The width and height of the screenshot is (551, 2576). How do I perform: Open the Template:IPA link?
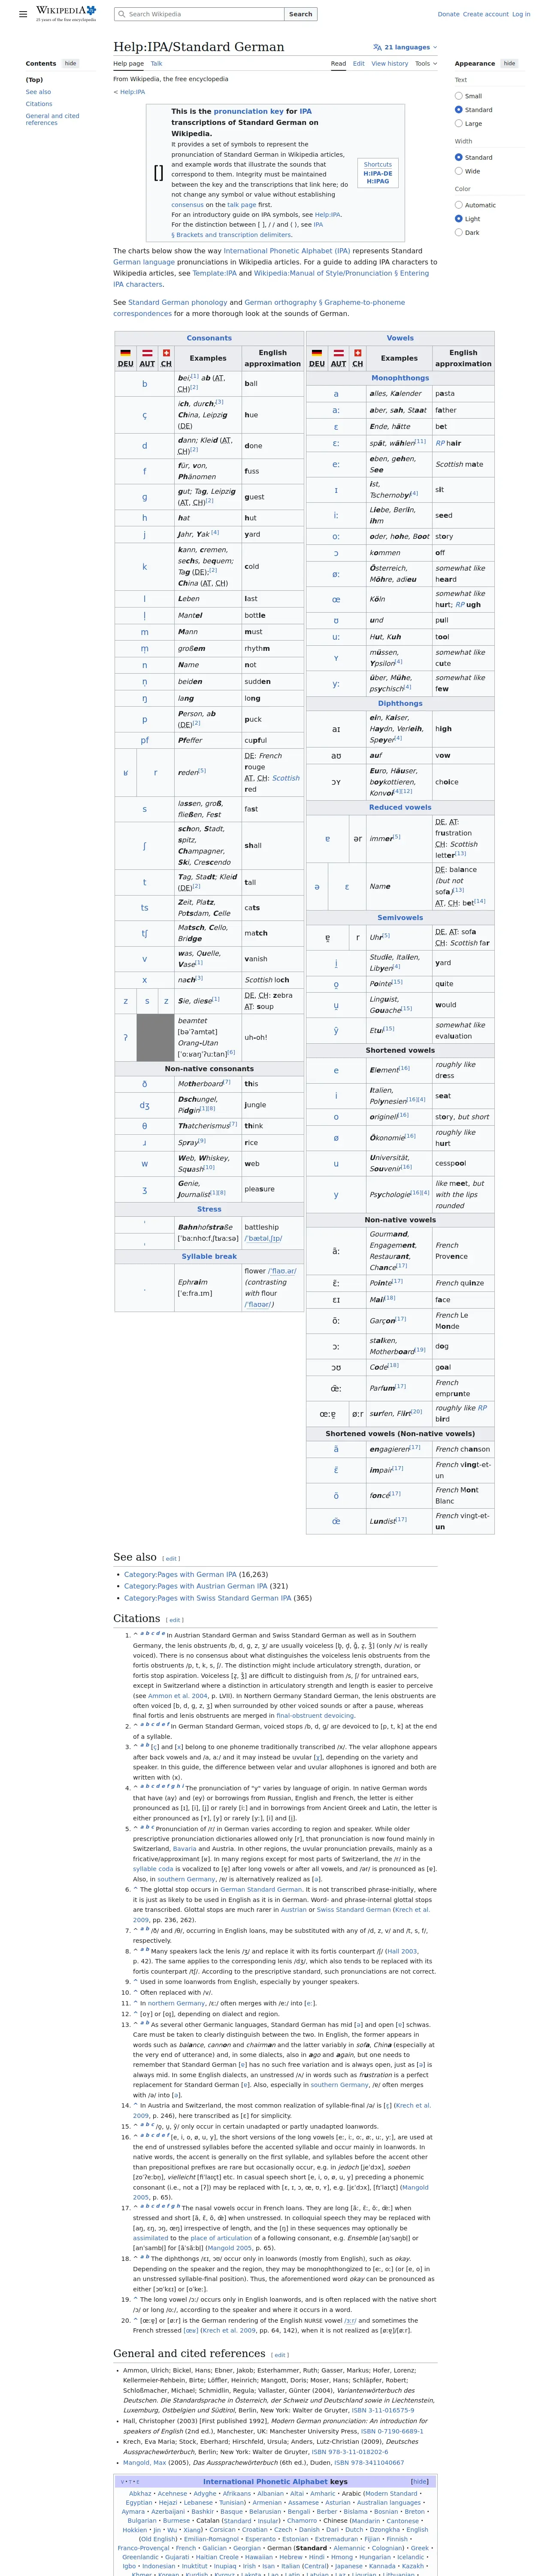click(x=215, y=273)
